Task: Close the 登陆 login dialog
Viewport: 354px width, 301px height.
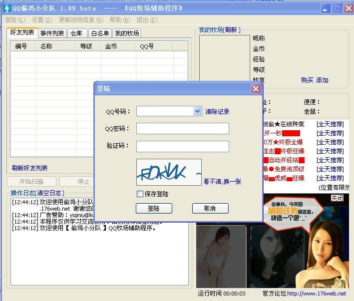Action: 256,89
